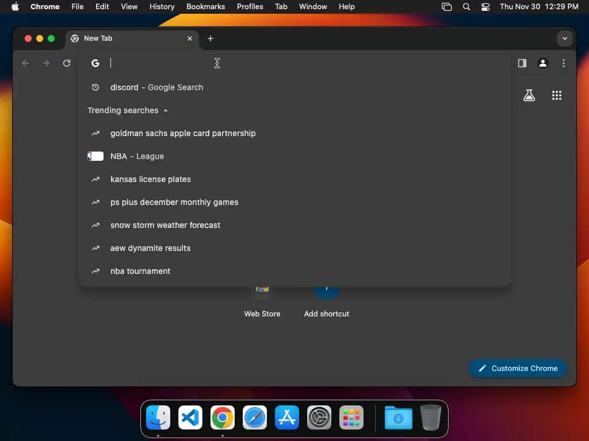Reload the current page
Viewport: 589px width, 441px height.
click(x=67, y=63)
